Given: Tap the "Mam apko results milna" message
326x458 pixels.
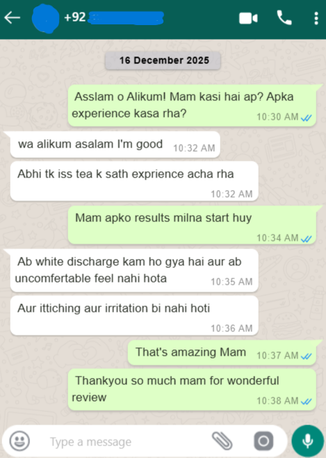Looking at the screenshot, I should (192, 225).
